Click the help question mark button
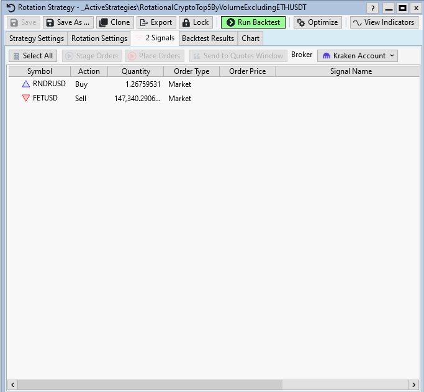Image resolution: width=424 pixels, height=392 pixels. tap(372, 8)
